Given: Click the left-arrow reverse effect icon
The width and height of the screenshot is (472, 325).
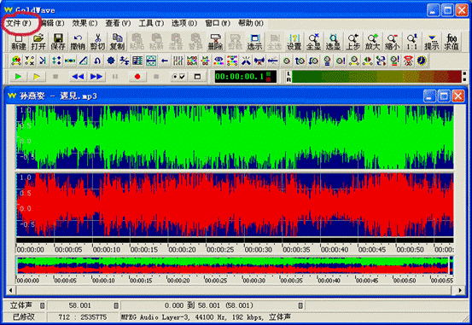Looking at the screenshot, I should coord(165,61).
